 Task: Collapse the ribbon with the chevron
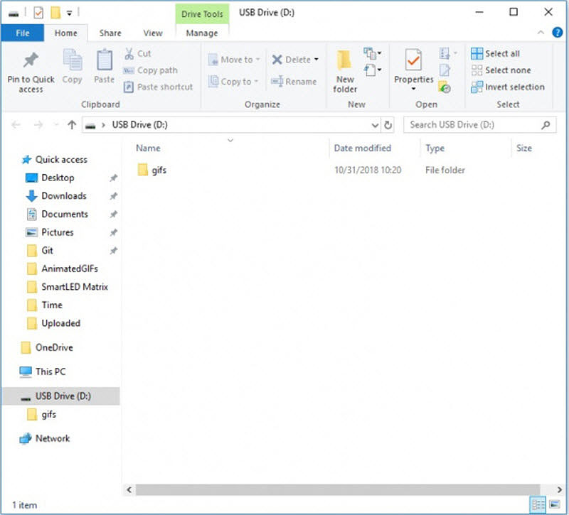[x=539, y=33]
